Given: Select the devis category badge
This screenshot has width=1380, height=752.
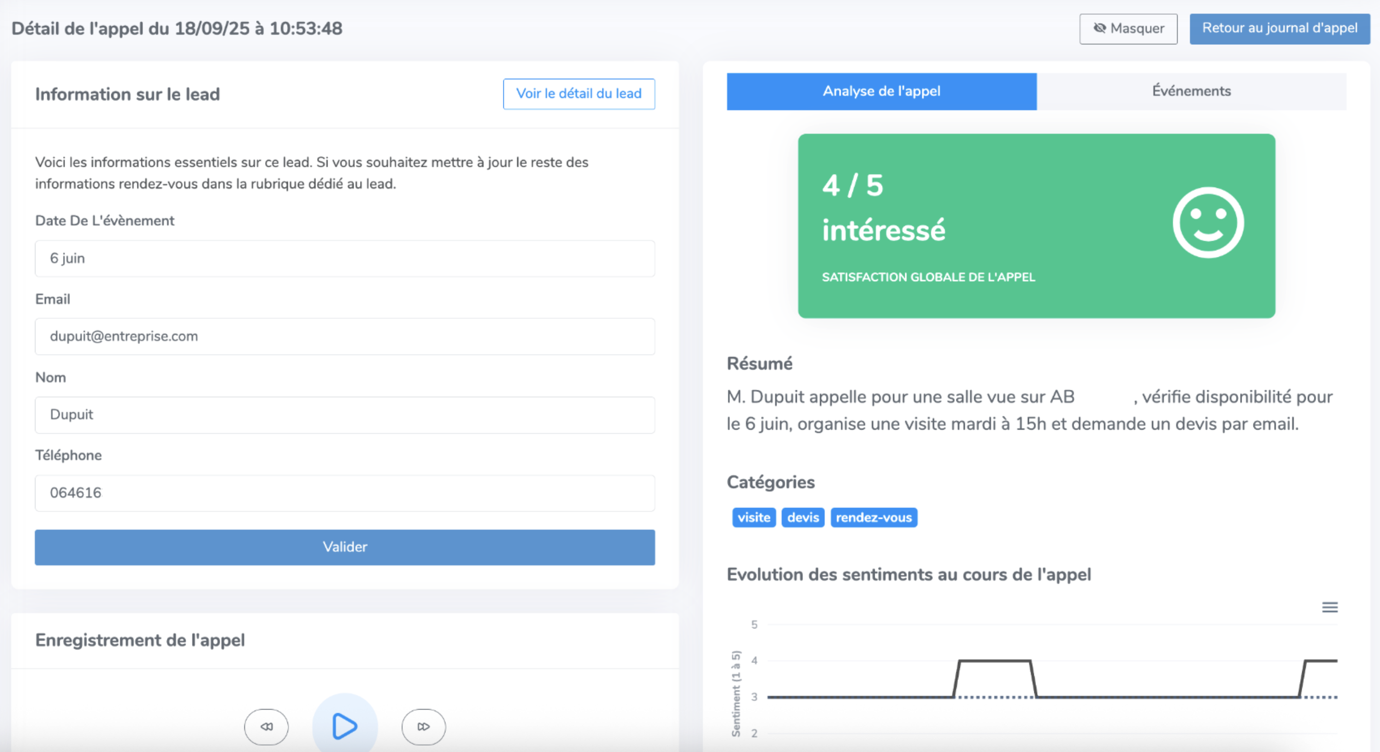Looking at the screenshot, I should pyautogui.click(x=802, y=518).
